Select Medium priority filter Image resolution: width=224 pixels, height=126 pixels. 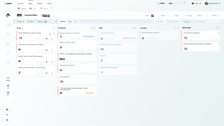[63, 22]
